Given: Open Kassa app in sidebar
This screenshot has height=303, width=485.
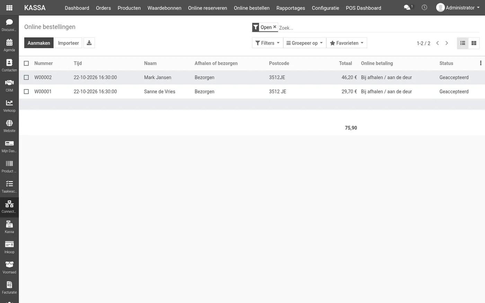Looking at the screenshot, I should click(x=9, y=227).
